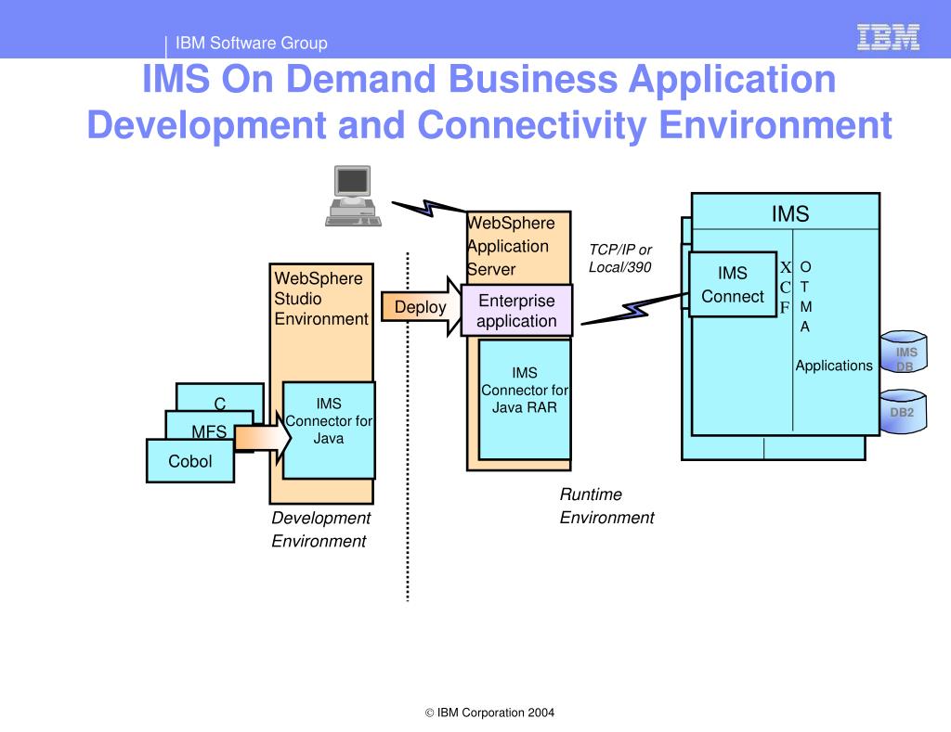Select the MFS box
Image resolution: width=951 pixels, height=732 pixels.
coord(209,426)
